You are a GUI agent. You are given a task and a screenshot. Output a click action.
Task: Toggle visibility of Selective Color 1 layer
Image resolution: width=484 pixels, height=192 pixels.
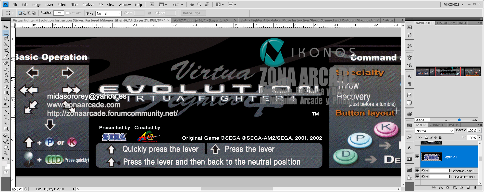pos(417,171)
